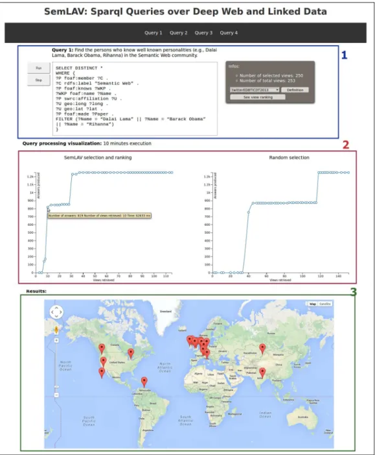Viewport: 375px width, 455px height.
Task: Click the first data point on Random selection chart
Action: click(x=213, y=273)
